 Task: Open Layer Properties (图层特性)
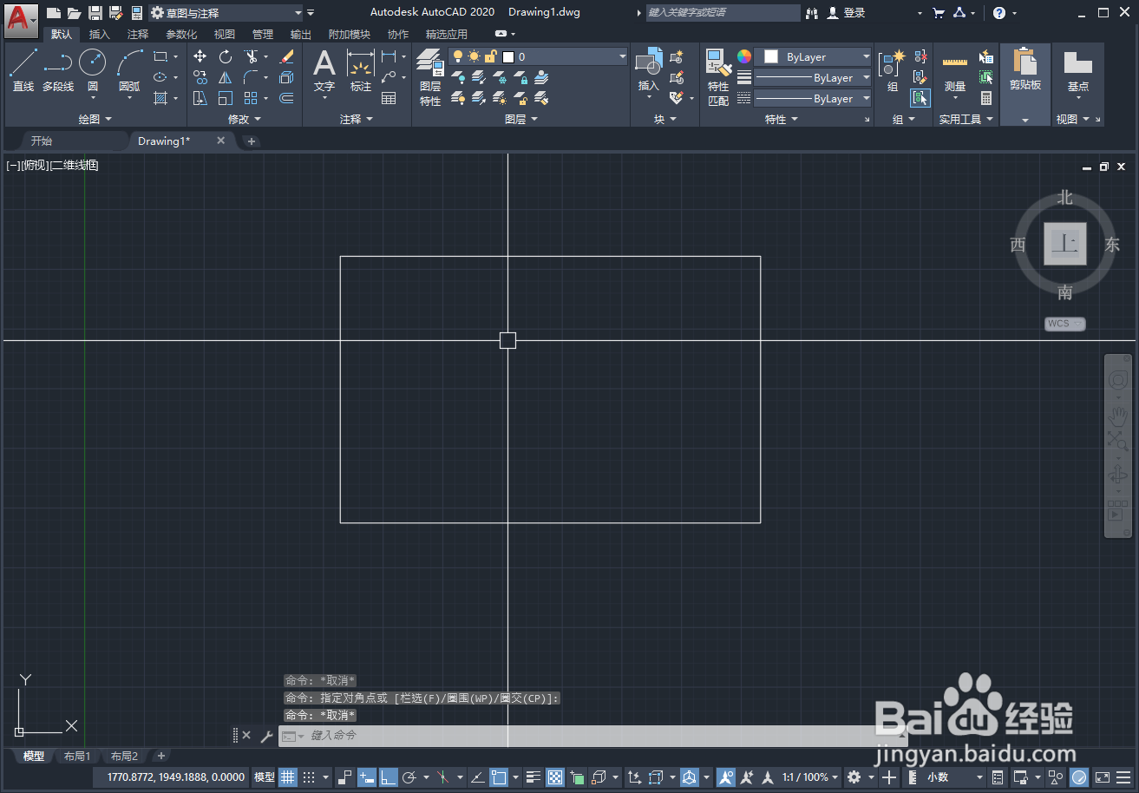point(430,77)
